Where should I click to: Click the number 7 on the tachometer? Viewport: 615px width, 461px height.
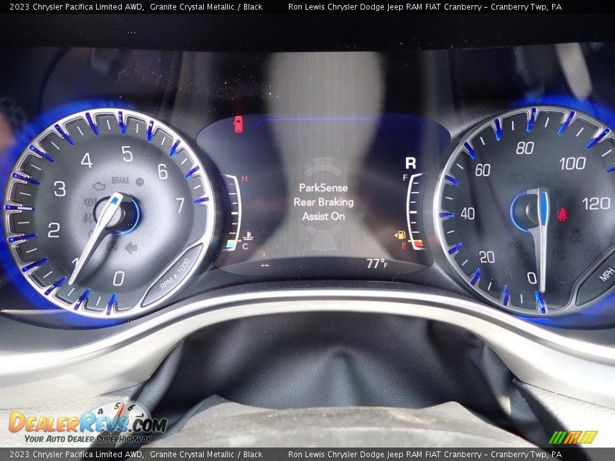pyautogui.click(x=180, y=205)
